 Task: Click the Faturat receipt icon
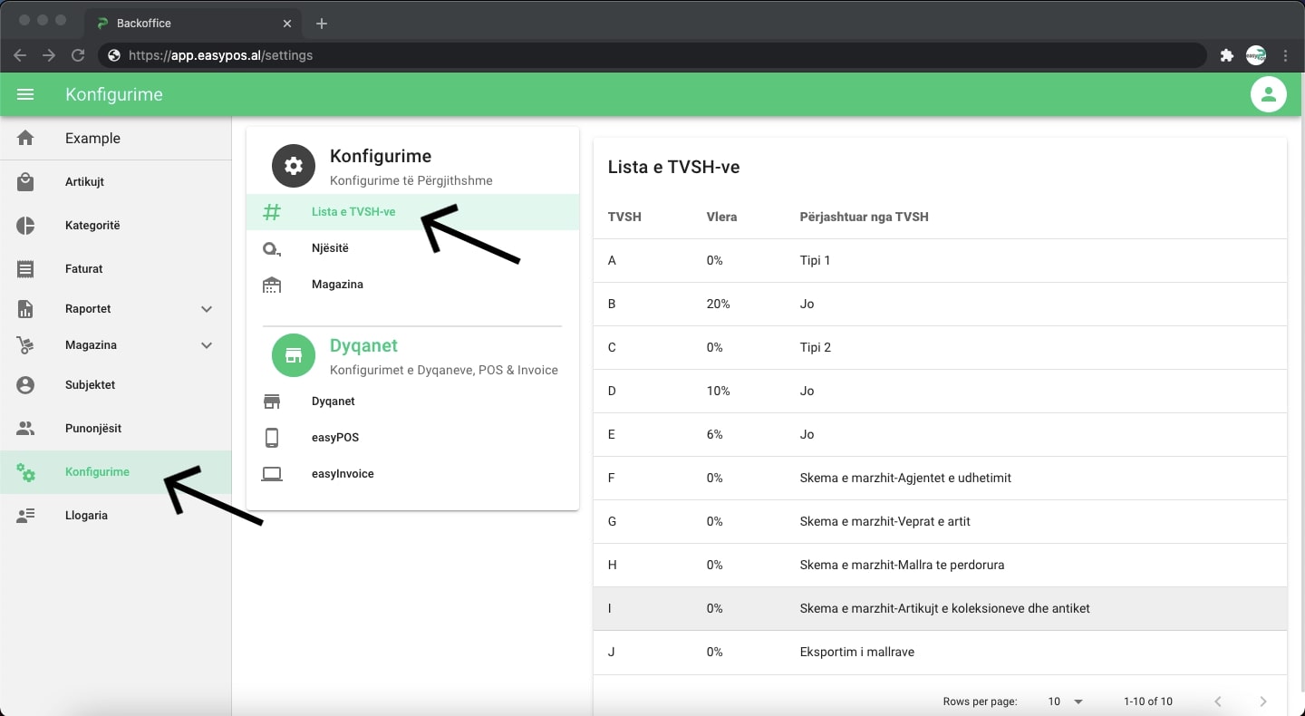25,269
